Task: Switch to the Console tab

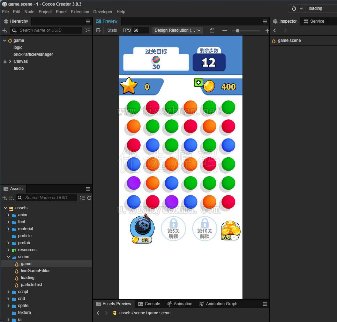Action: click(149, 304)
